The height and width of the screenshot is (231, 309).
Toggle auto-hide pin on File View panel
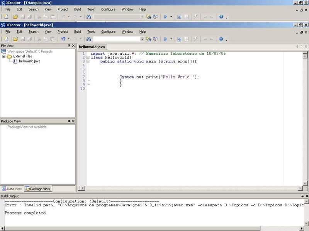coord(69,46)
